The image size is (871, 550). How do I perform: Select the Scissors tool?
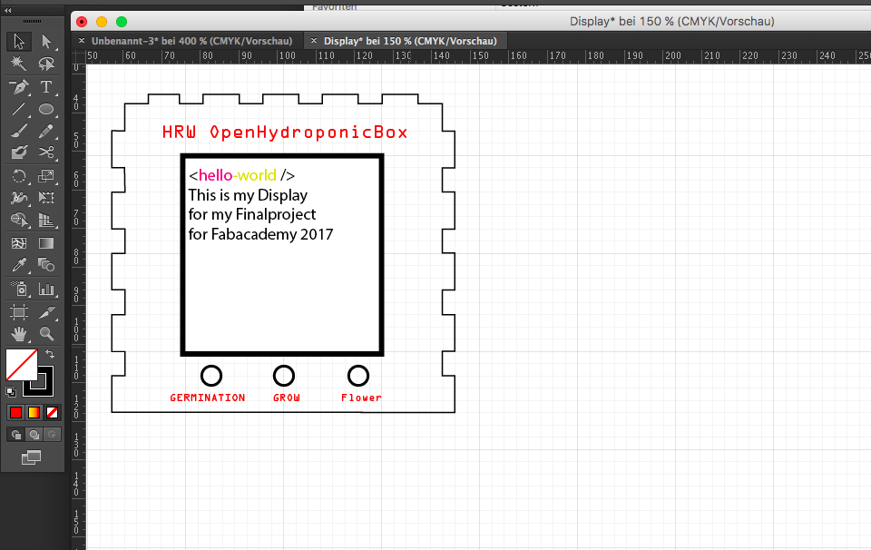[x=46, y=152]
